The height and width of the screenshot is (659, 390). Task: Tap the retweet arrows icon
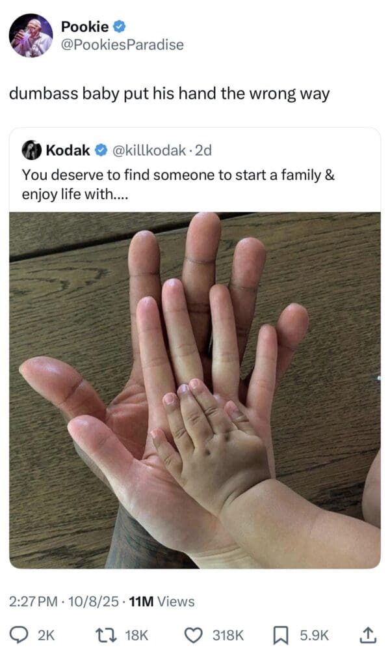[x=105, y=635]
